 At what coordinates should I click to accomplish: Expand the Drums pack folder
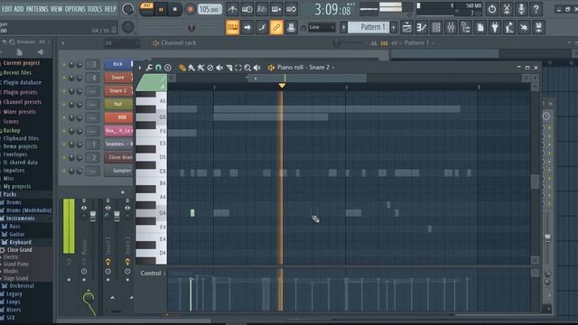pos(14,202)
